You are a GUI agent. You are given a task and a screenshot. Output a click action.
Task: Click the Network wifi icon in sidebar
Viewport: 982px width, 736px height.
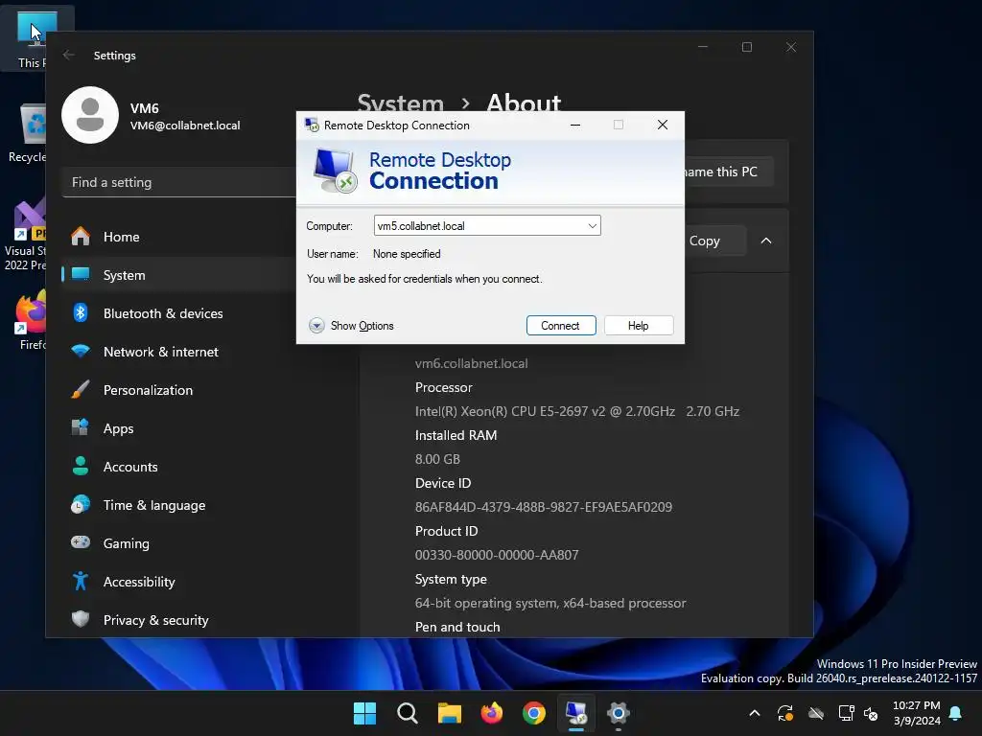coord(81,351)
